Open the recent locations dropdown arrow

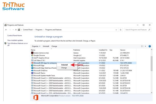pos(13,30)
